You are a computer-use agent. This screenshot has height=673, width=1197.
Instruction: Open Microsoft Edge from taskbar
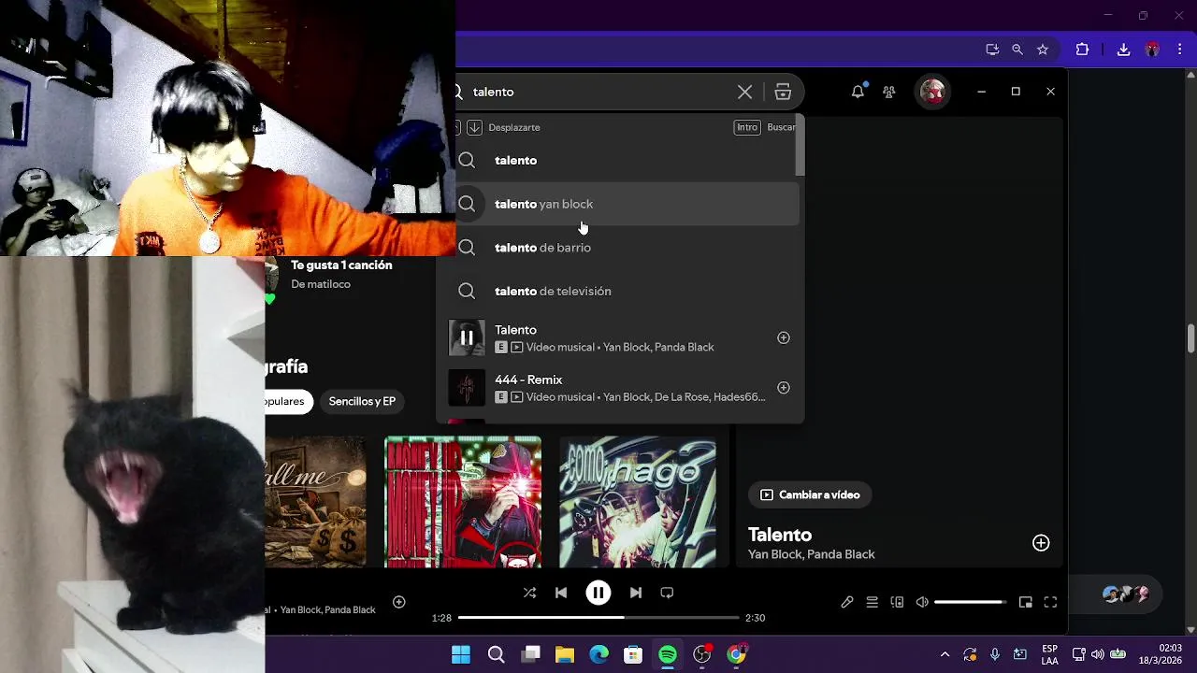point(599,654)
